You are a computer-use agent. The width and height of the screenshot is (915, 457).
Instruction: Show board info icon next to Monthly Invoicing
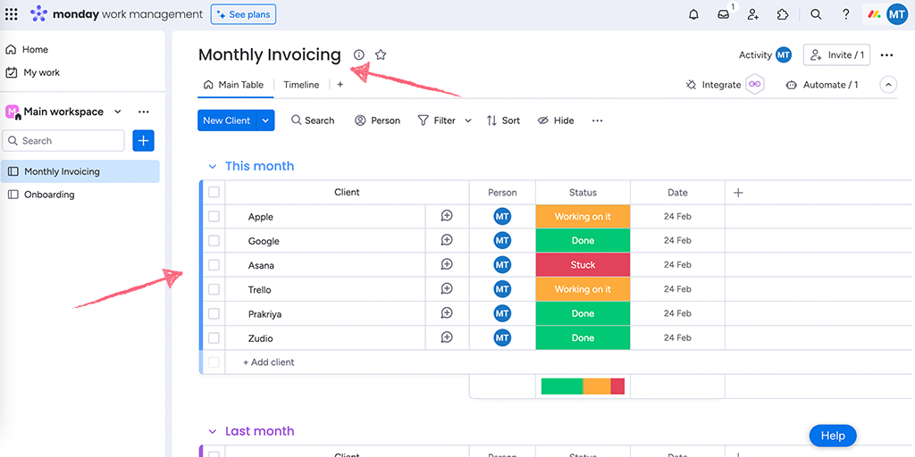click(359, 54)
